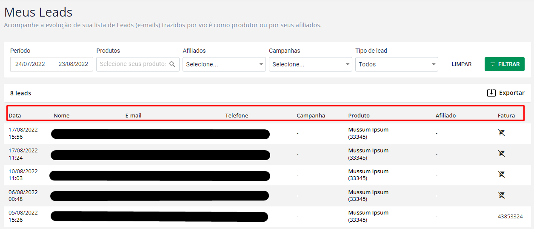Focus the Produtos search input
This screenshot has height=229, width=534.
click(x=132, y=64)
